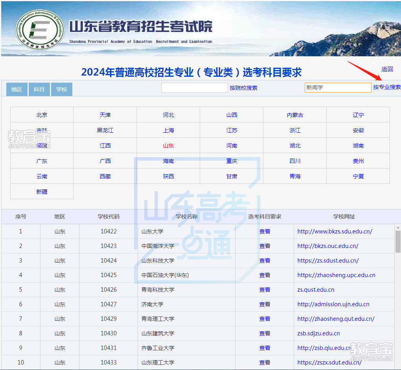Select 重庆 region
Screen dimensions: 401x370
pyautogui.click(x=232, y=161)
